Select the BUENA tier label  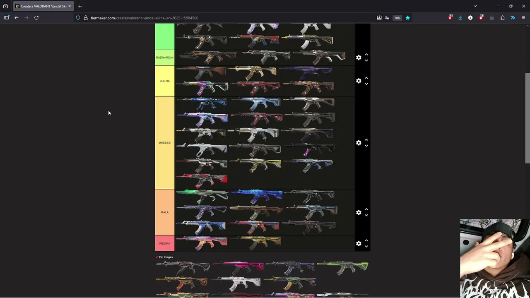[165, 81]
